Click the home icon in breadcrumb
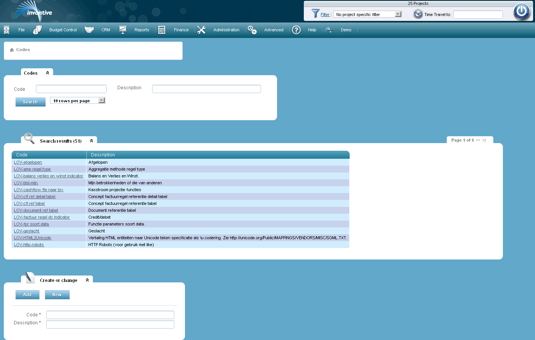This screenshot has width=535, height=340. pyautogui.click(x=12, y=50)
